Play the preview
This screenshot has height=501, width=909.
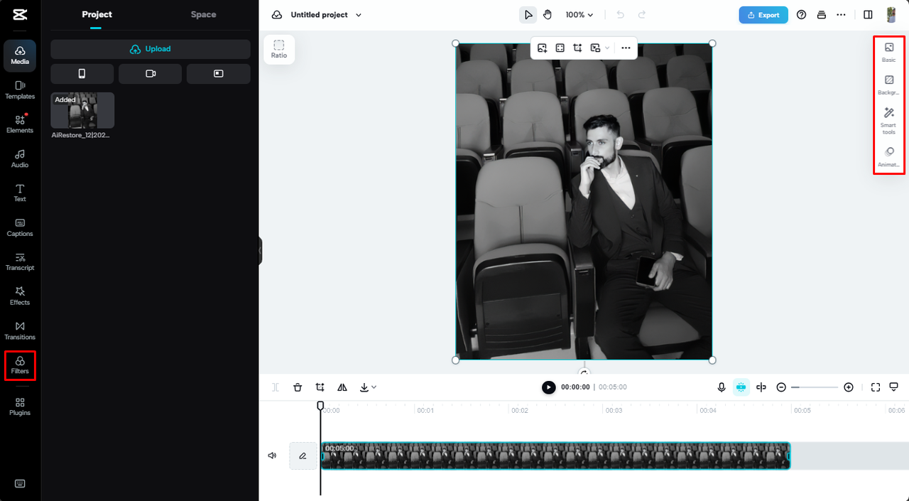click(549, 387)
